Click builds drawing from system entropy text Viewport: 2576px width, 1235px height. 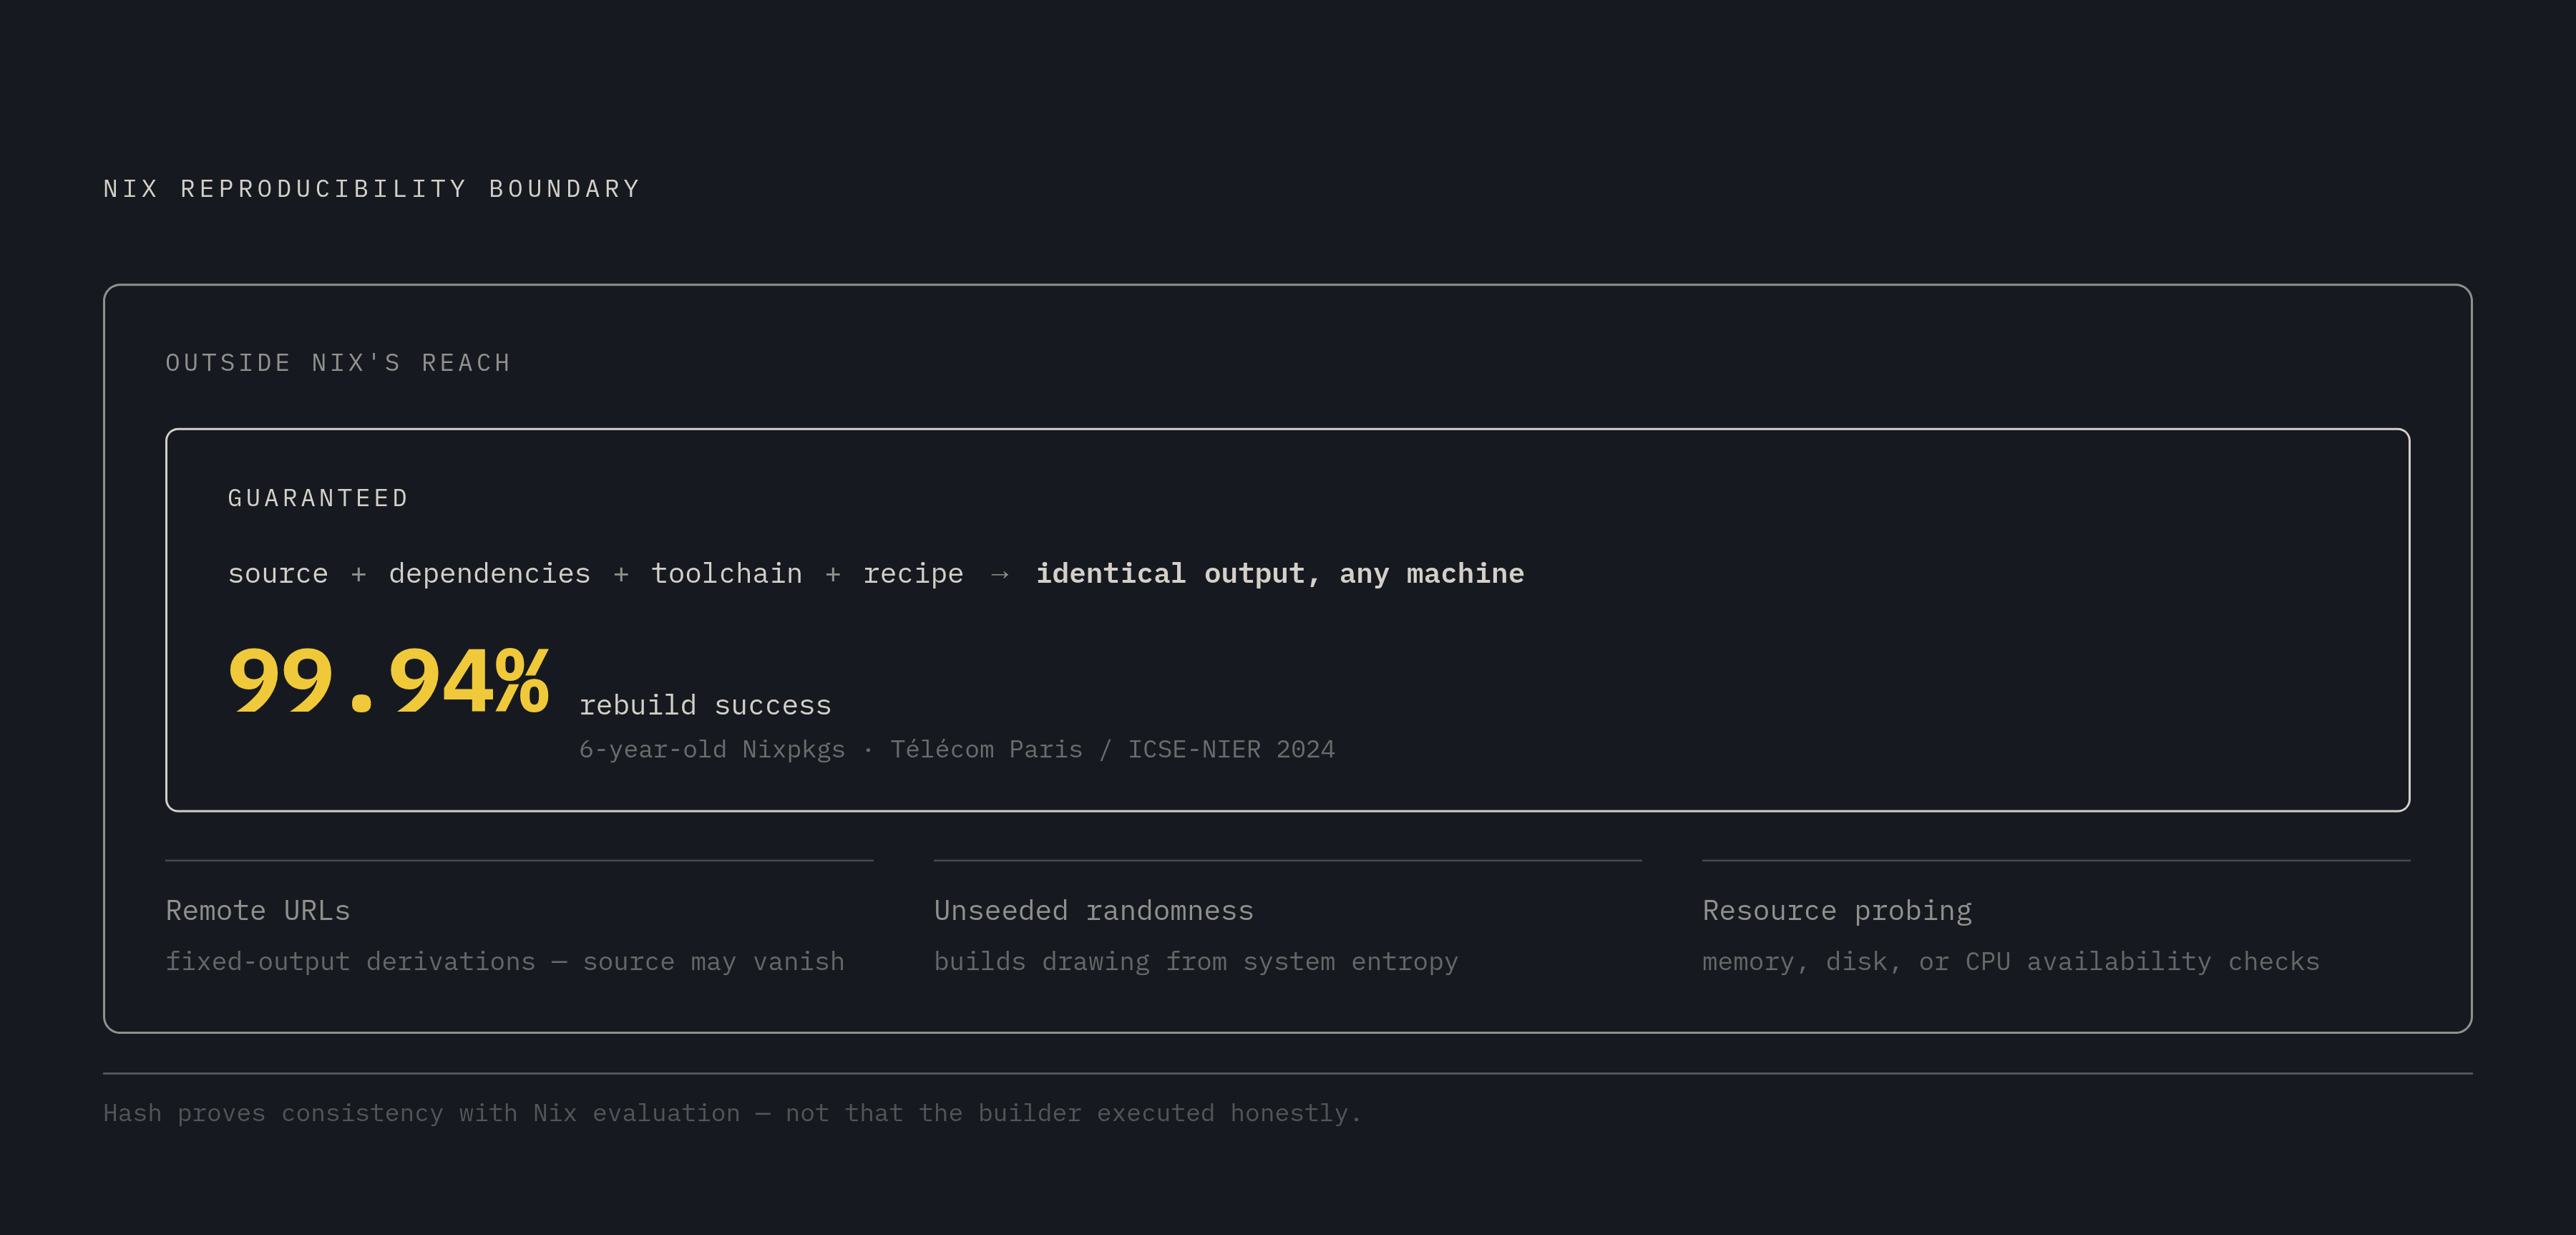pos(1196,962)
